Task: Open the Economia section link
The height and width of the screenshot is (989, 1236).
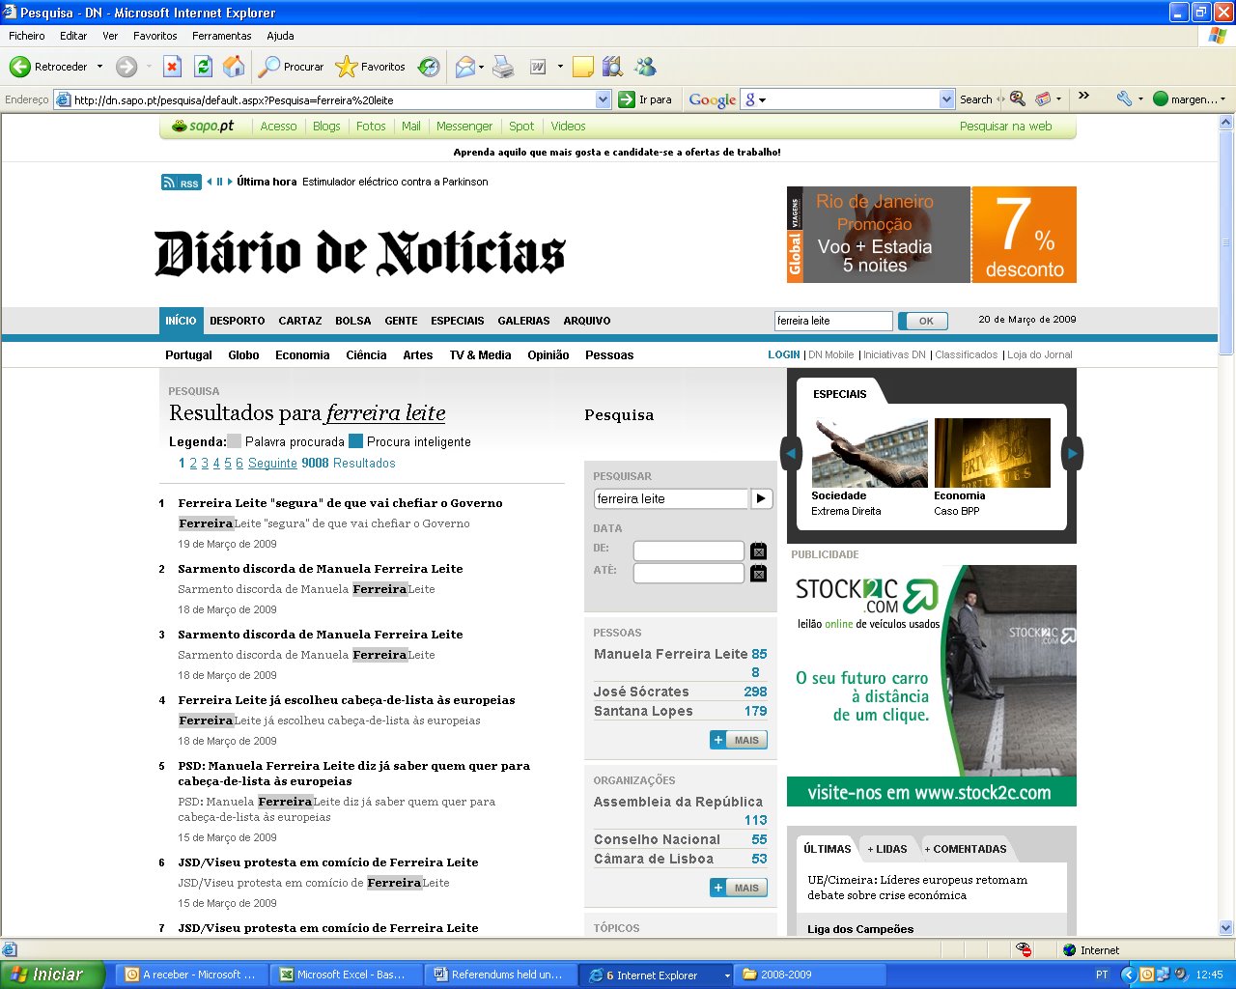Action: pos(302,355)
